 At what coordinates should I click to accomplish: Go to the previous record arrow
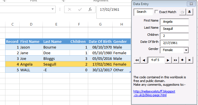(144, 60)
